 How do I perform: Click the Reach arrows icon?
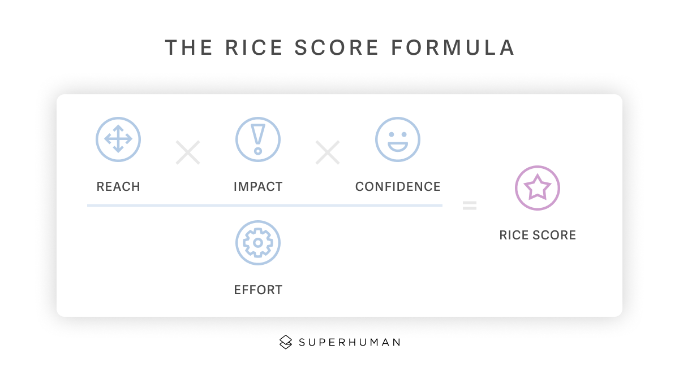tap(118, 139)
